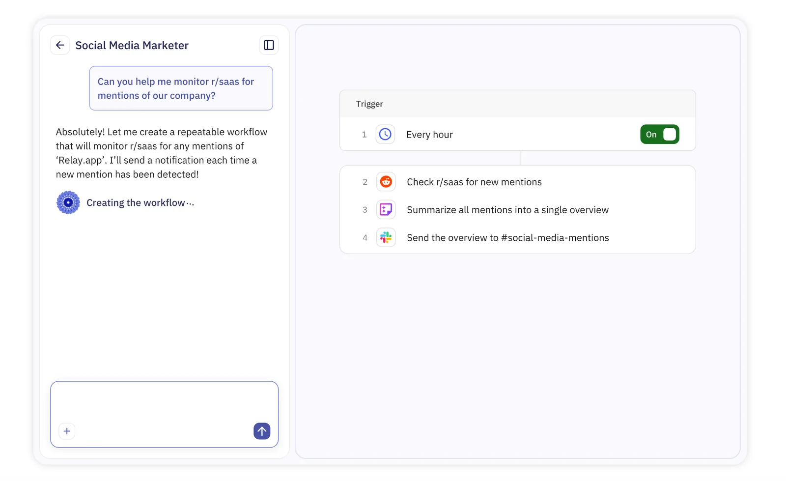Open 'Summarize all mentions into a single overview'
Viewport: 786px width, 481px height.
tap(507, 210)
